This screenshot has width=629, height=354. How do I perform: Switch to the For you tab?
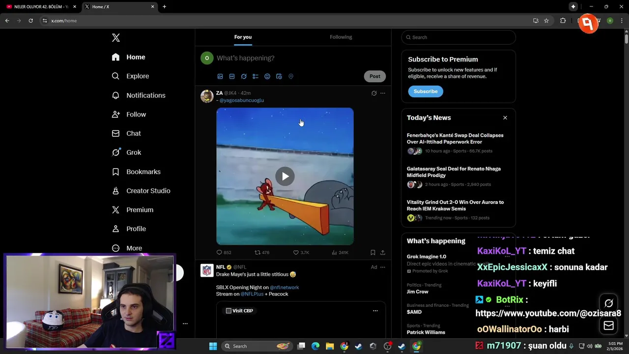(x=243, y=37)
